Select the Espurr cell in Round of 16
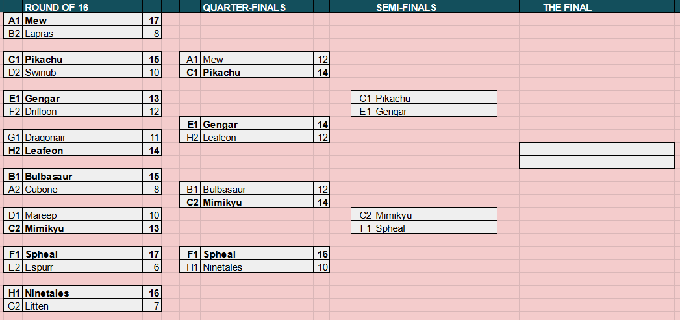This screenshot has width=680, height=320. (82, 267)
